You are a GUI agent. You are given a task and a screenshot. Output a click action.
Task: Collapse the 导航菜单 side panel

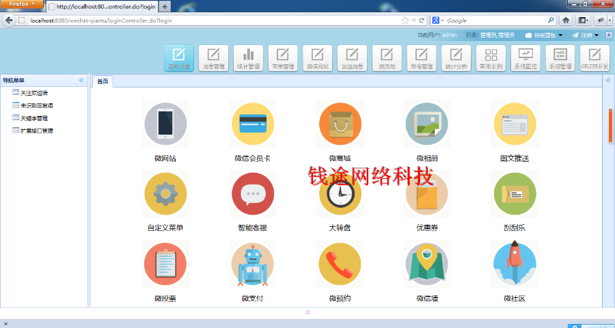click(x=81, y=80)
